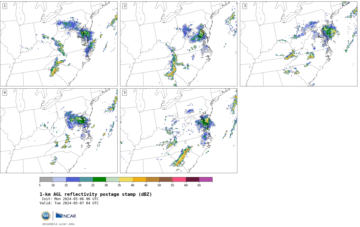Viewport: 360px width, 227px height.
Task: Click the 'Init: Mon 2024-05-06 00 UTC' text
Action: [x=70, y=199]
